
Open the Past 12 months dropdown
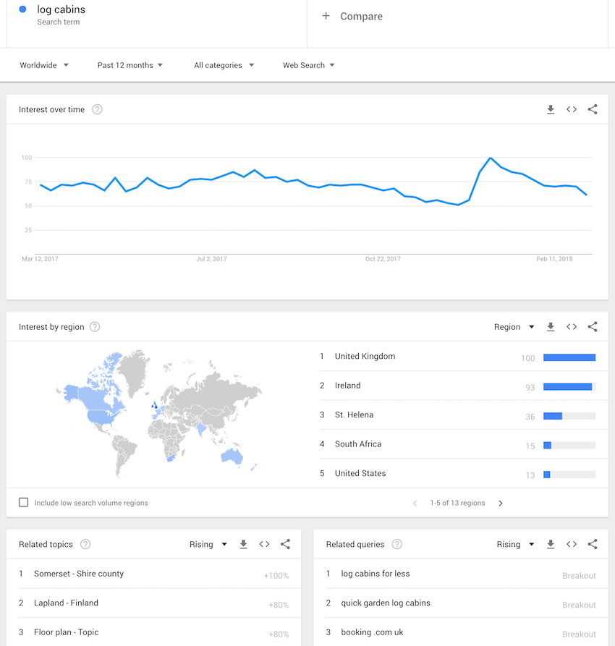[130, 65]
